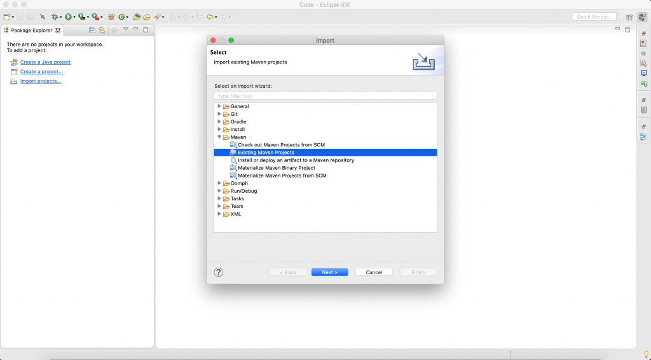Click the Cancel button in Import dialog

(374, 272)
